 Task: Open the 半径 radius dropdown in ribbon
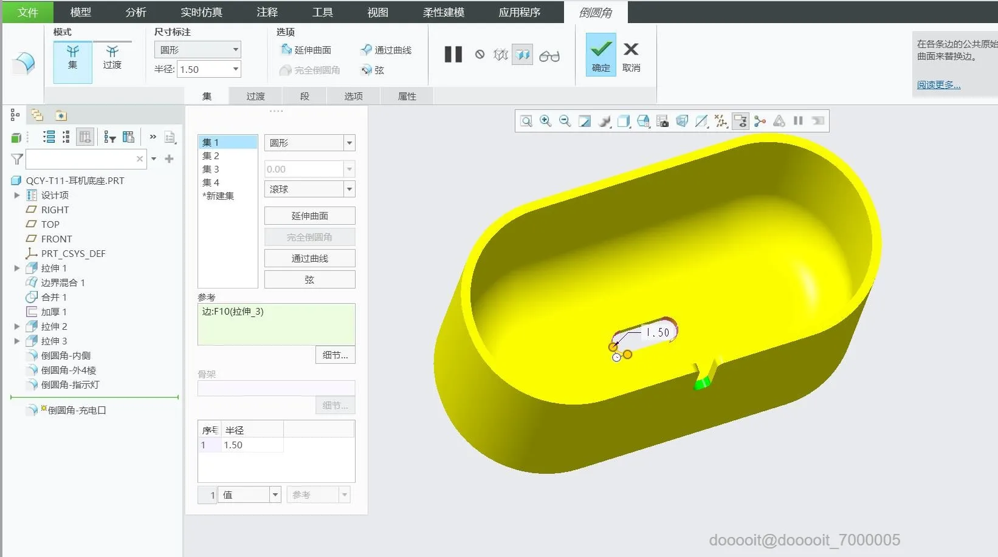click(235, 69)
